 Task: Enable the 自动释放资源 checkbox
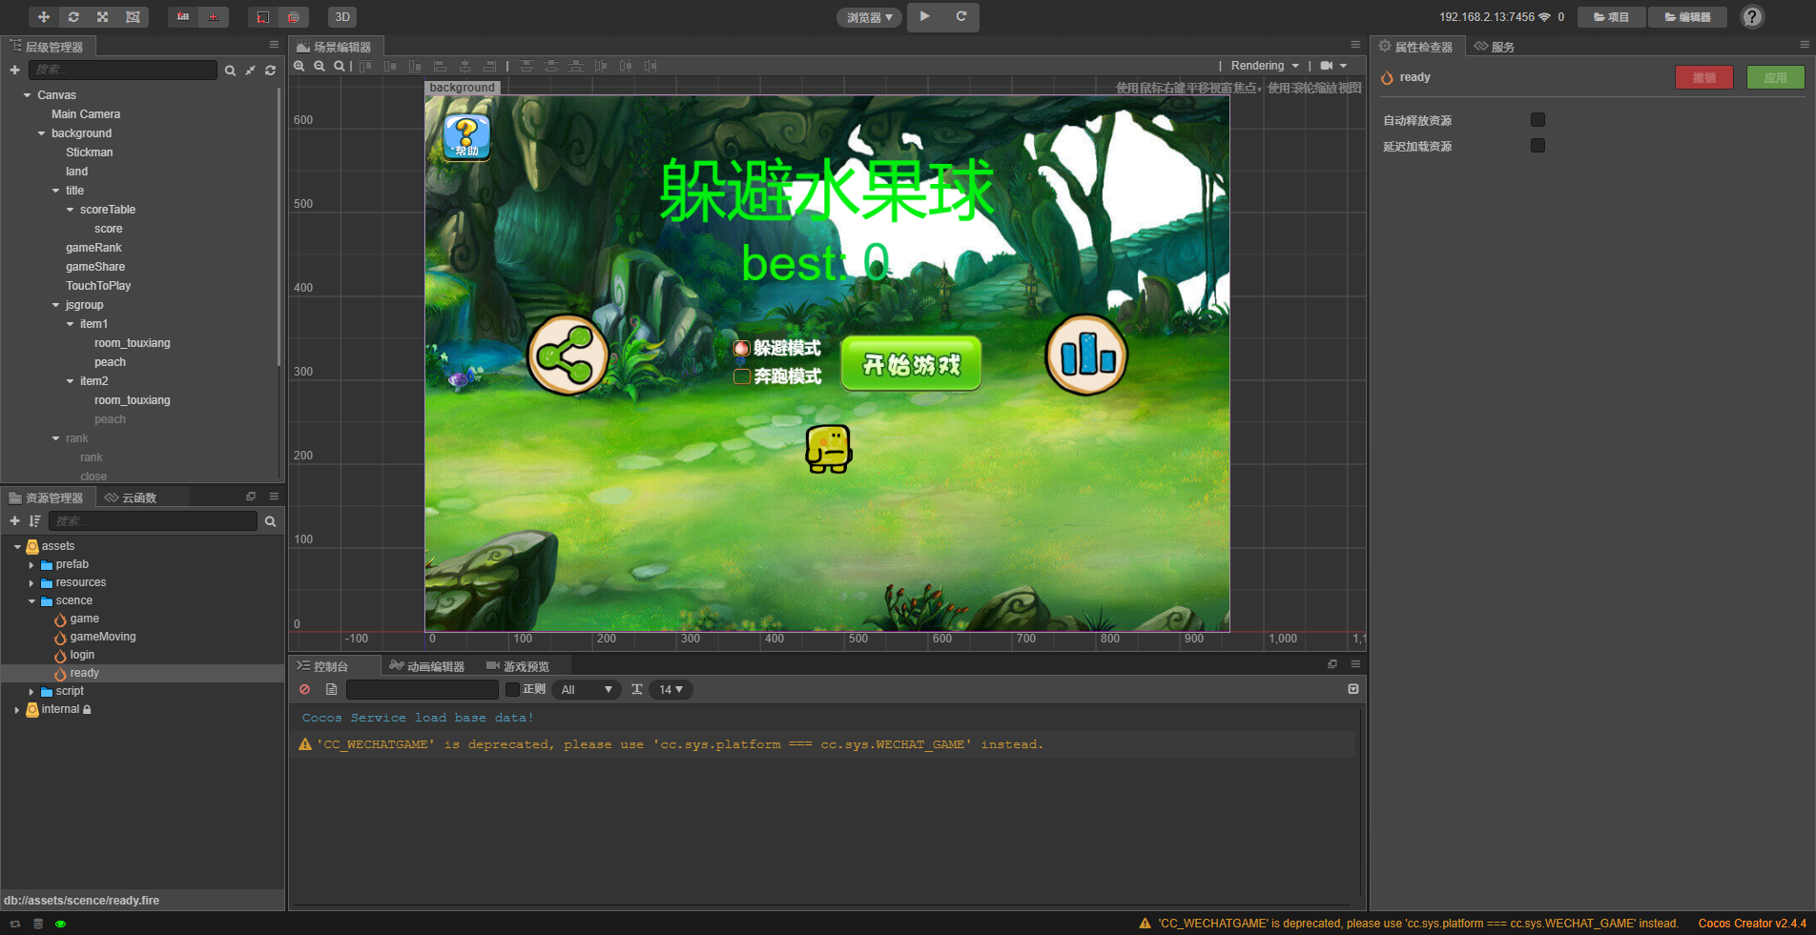coord(1537,119)
